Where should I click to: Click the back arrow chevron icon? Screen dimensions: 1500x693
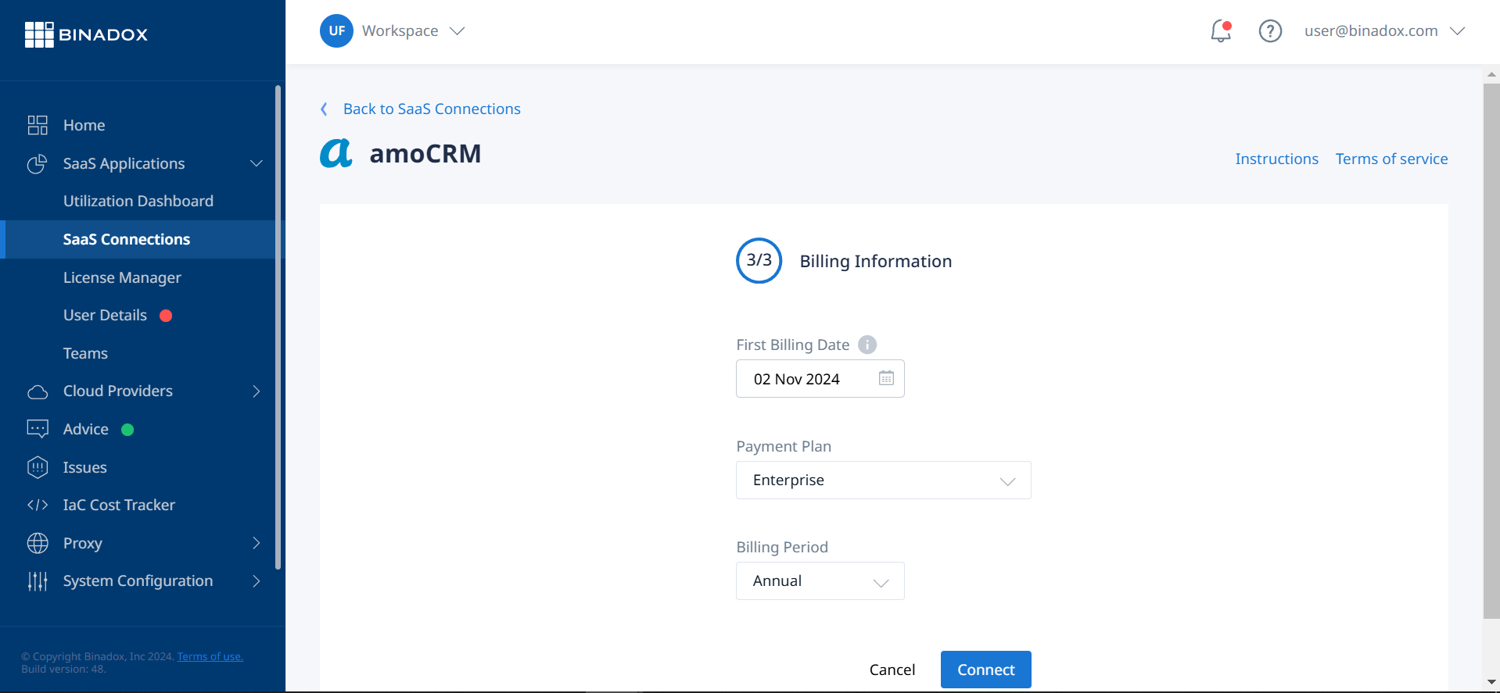click(324, 109)
